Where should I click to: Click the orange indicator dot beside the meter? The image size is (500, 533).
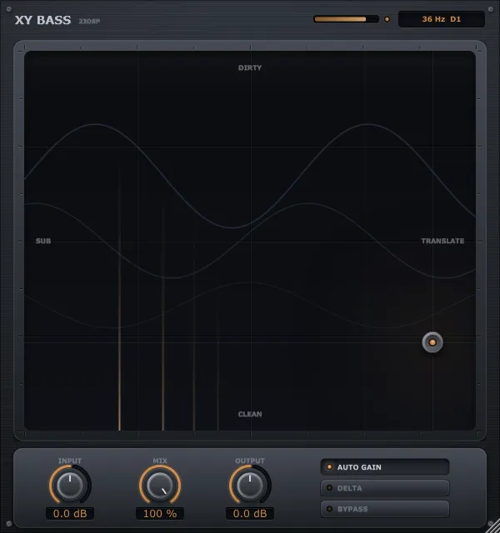(387, 19)
